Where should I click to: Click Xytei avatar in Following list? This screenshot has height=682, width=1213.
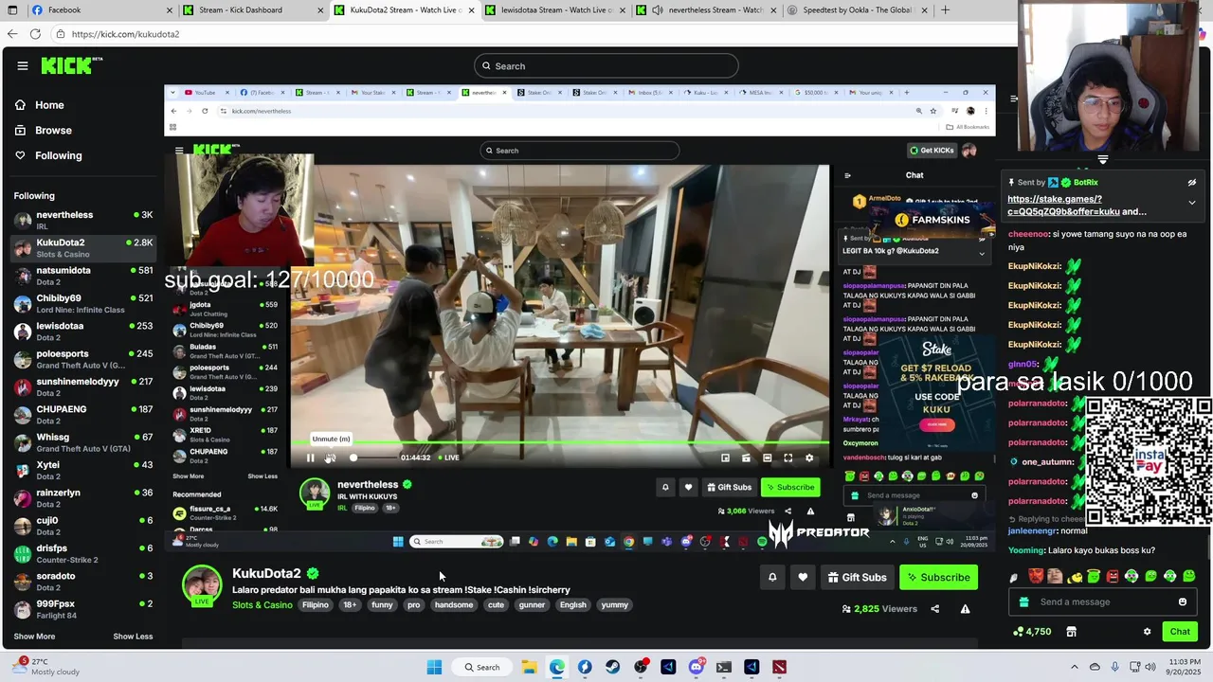point(22,470)
